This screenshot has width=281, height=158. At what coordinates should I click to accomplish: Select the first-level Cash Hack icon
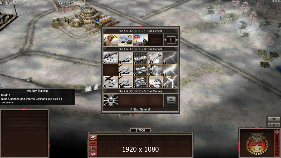click(140, 58)
